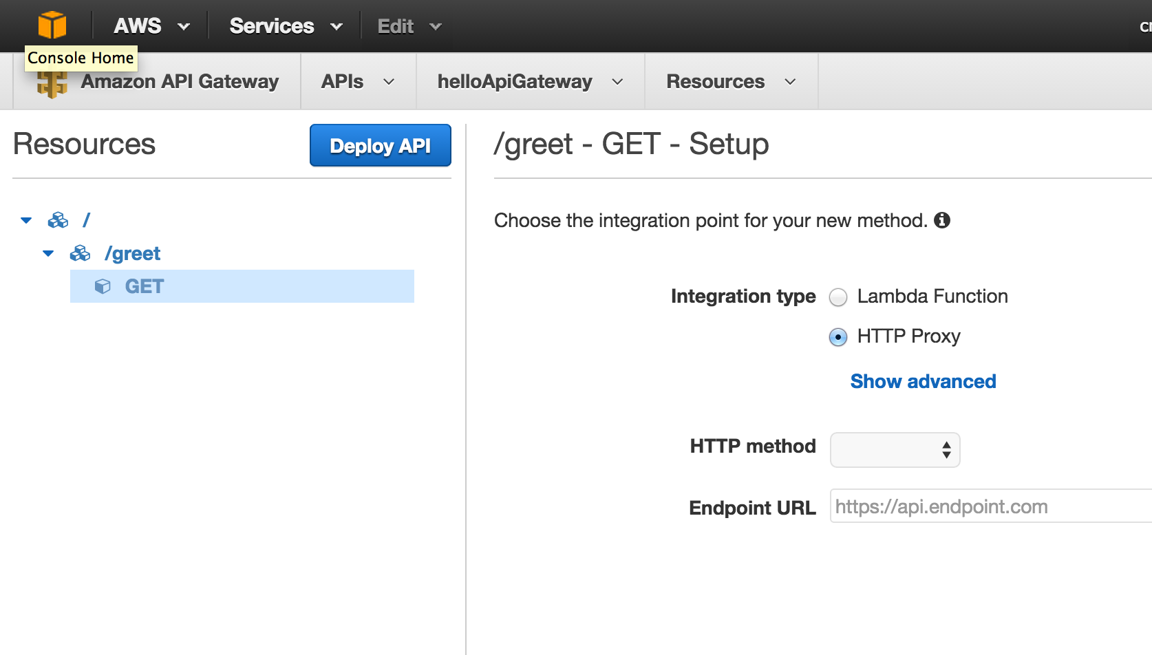
Task: Open the Edit dropdown menu
Action: click(x=409, y=26)
